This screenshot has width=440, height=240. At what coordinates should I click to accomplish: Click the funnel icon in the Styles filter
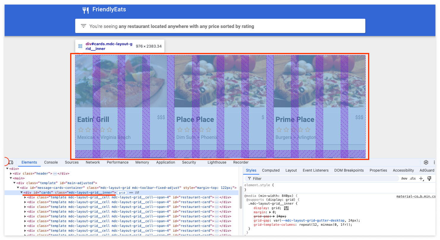tap(249, 178)
